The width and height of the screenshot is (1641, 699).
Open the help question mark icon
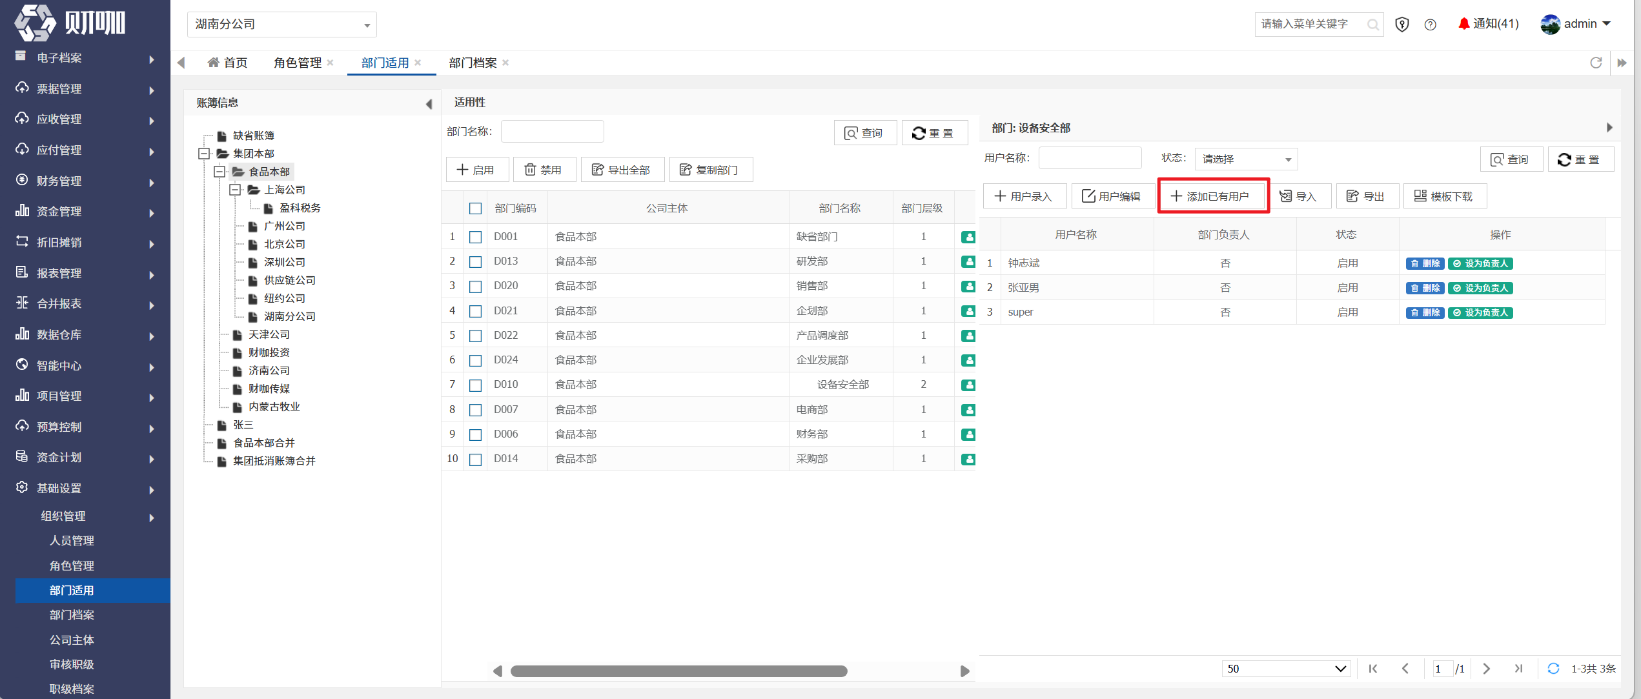point(1431,25)
